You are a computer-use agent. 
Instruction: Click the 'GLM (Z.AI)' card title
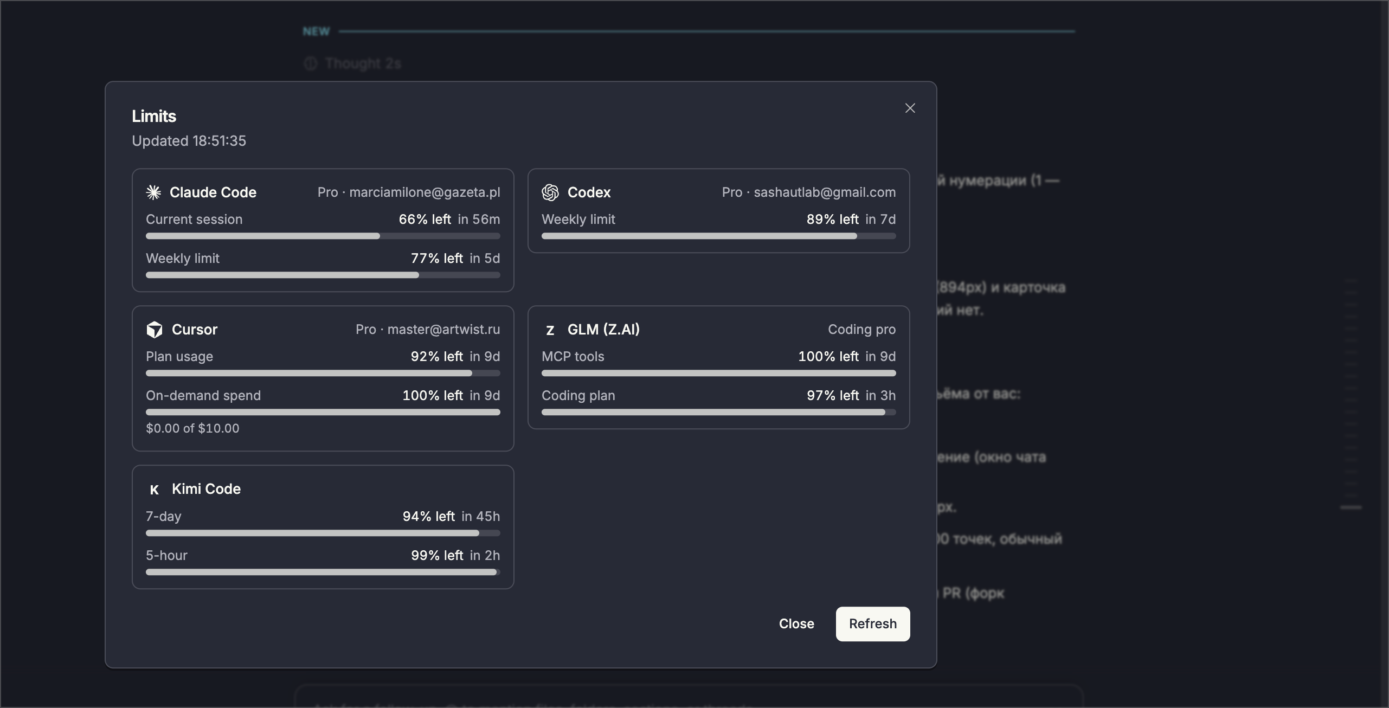[603, 330]
